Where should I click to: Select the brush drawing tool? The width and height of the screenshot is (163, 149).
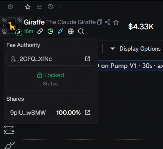click(x=10, y=145)
